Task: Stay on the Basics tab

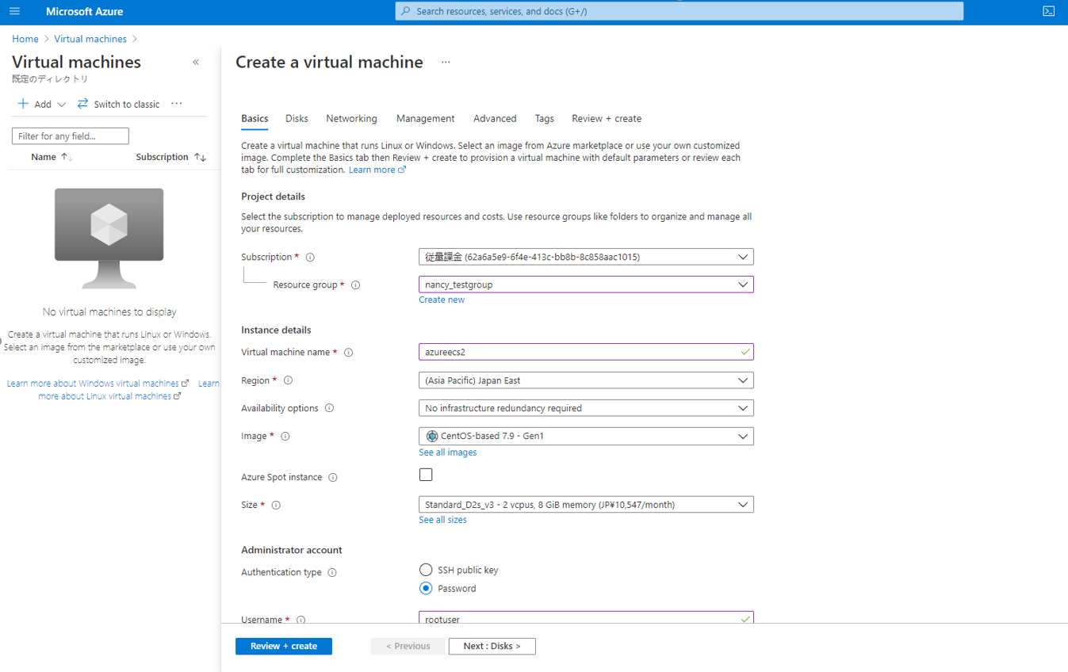Action: [x=255, y=119]
